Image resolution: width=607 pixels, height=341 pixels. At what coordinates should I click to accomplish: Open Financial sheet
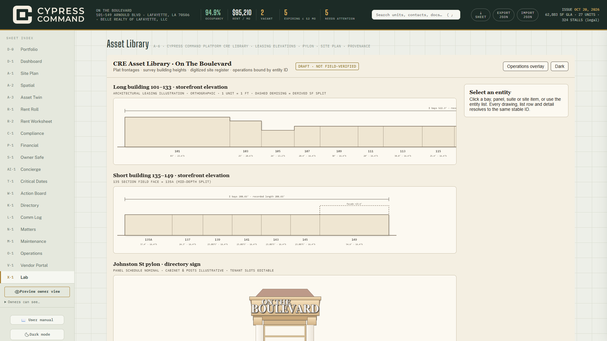(37, 146)
